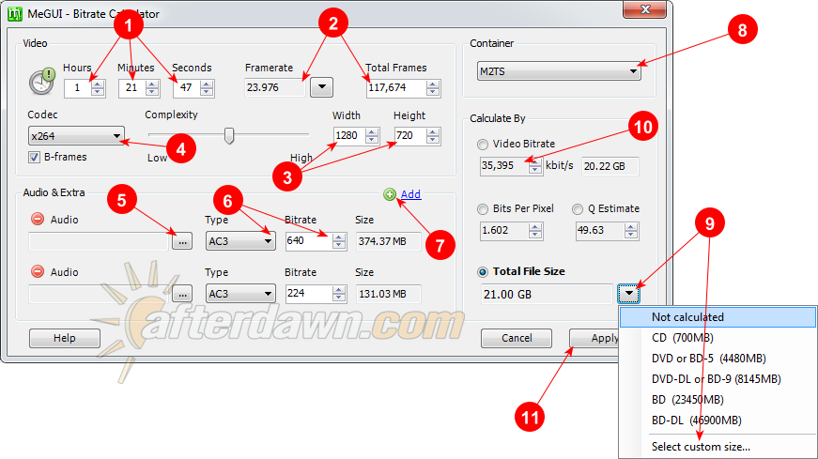This screenshot has width=818, height=459.
Task: Browse for second audio file with ellipsis button
Action: [x=182, y=294]
